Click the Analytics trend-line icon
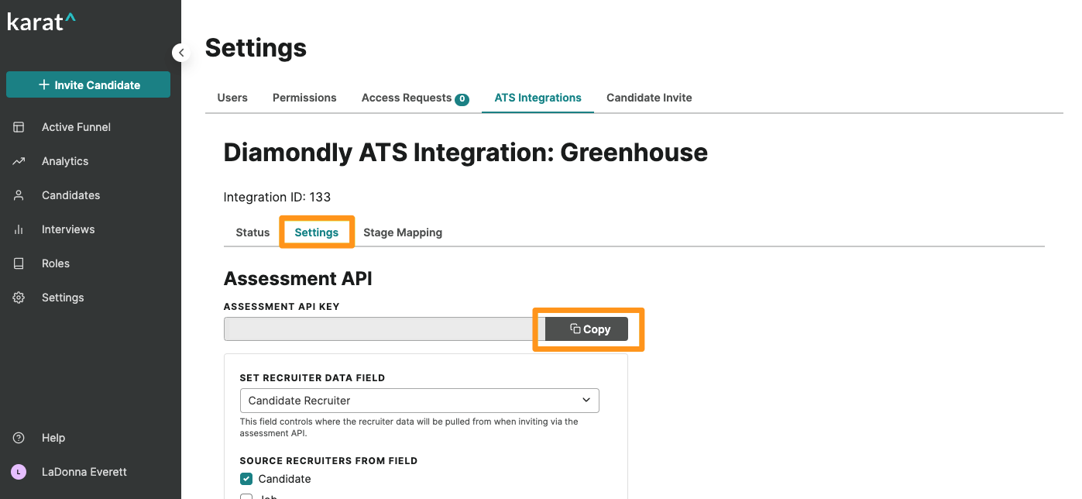Viewport: 1082px width, 499px height. (x=19, y=161)
